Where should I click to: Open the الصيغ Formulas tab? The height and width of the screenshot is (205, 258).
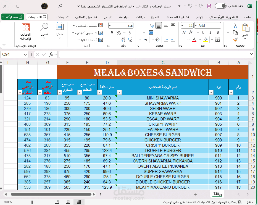tap(155, 17)
